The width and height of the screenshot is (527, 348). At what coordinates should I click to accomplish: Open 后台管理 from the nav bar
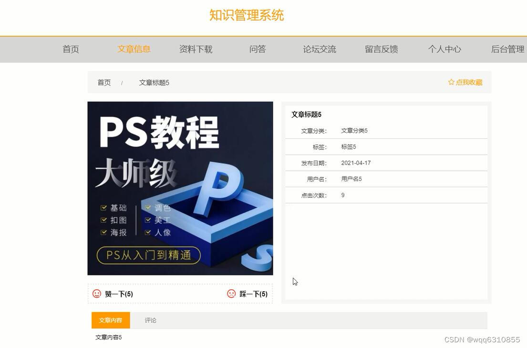(507, 49)
